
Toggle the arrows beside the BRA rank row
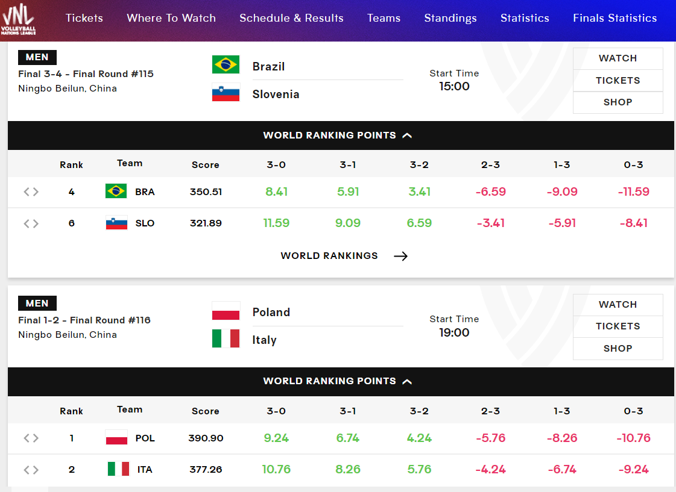[x=31, y=192]
